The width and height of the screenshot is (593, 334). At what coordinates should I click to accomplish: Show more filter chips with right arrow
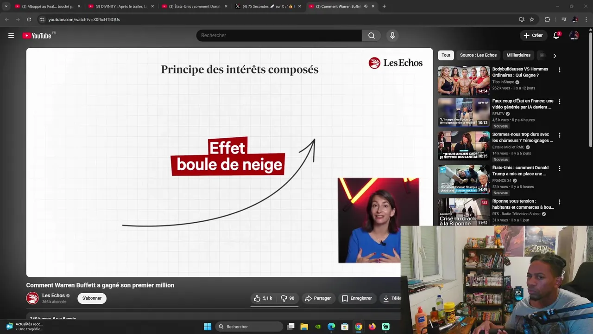(x=555, y=56)
